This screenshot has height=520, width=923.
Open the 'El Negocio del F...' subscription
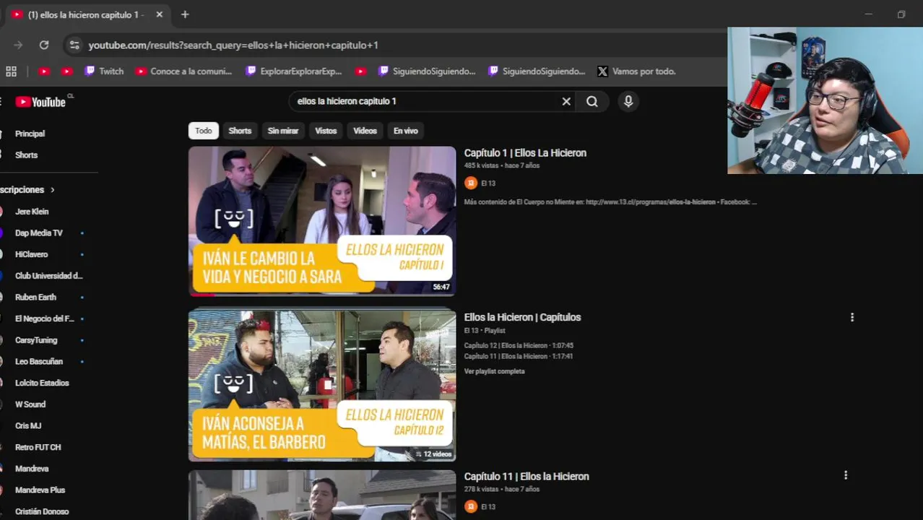click(43, 318)
